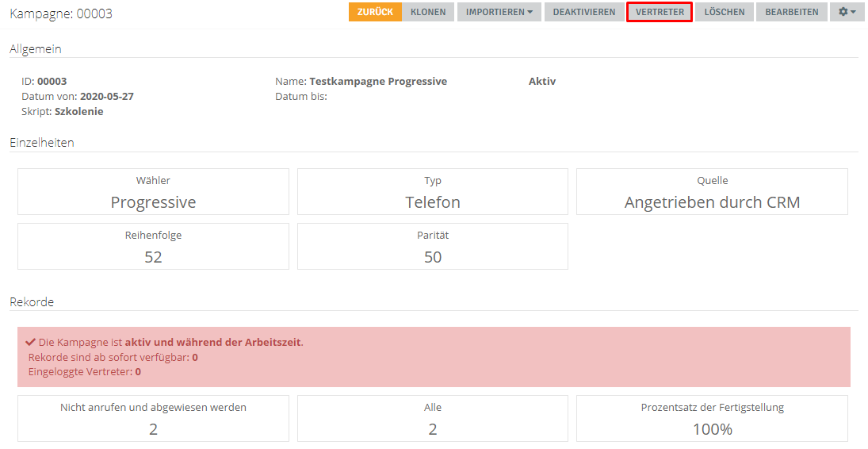Image resolution: width=868 pixels, height=449 pixels.
Task: Open the VERTRETER button
Action: pyautogui.click(x=660, y=12)
